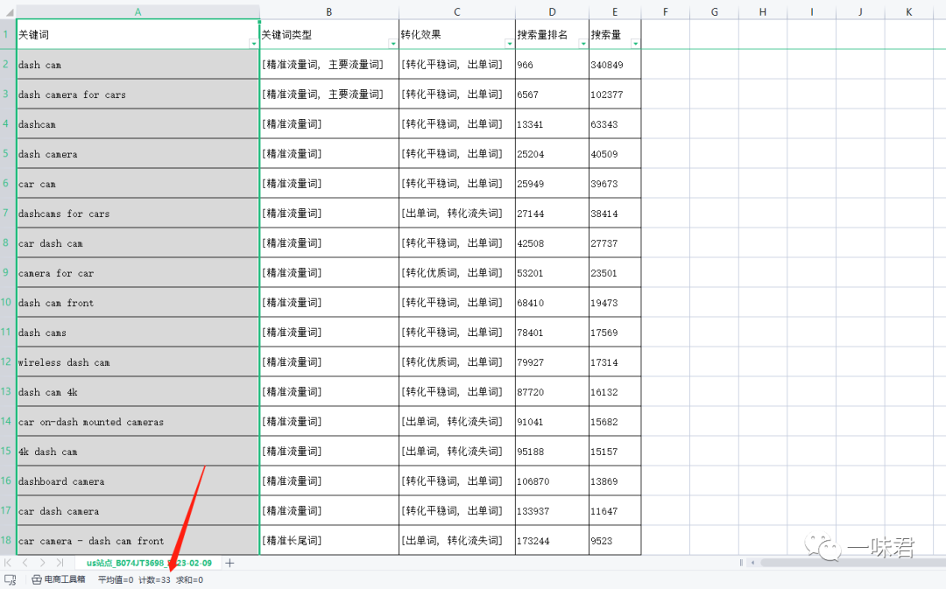
Task: Click row number 5 header
Action: click(6, 153)
